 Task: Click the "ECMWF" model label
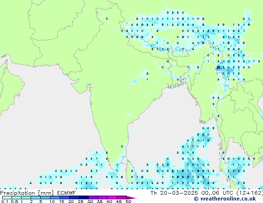tap(66, 193)
